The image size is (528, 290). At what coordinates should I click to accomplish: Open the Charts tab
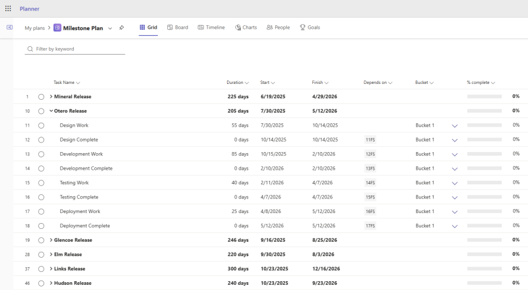click(x=246, y=27)
